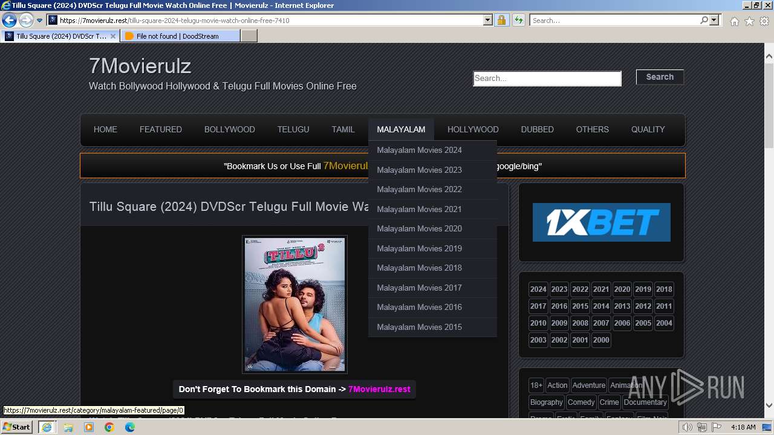This screenshot has height=435, width=774.
Task: Open the 2024 year tag
Action: (x=538, y=289)
